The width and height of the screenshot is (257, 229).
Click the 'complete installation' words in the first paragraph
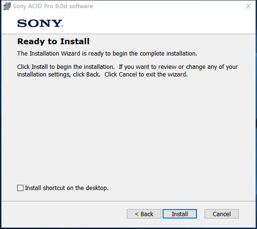[x=168, y=54]
